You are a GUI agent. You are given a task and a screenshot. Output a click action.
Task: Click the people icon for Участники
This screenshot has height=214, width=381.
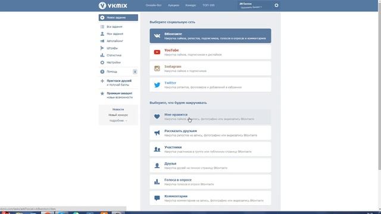[x=157, y=149]
